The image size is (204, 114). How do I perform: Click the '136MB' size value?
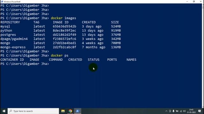116,47
